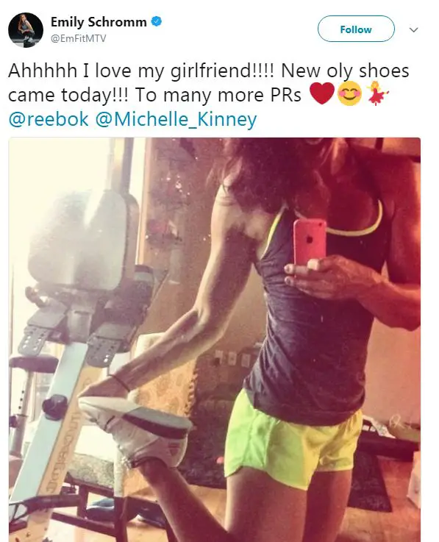Expand the tweet options chevron

(x=413, y=29)
